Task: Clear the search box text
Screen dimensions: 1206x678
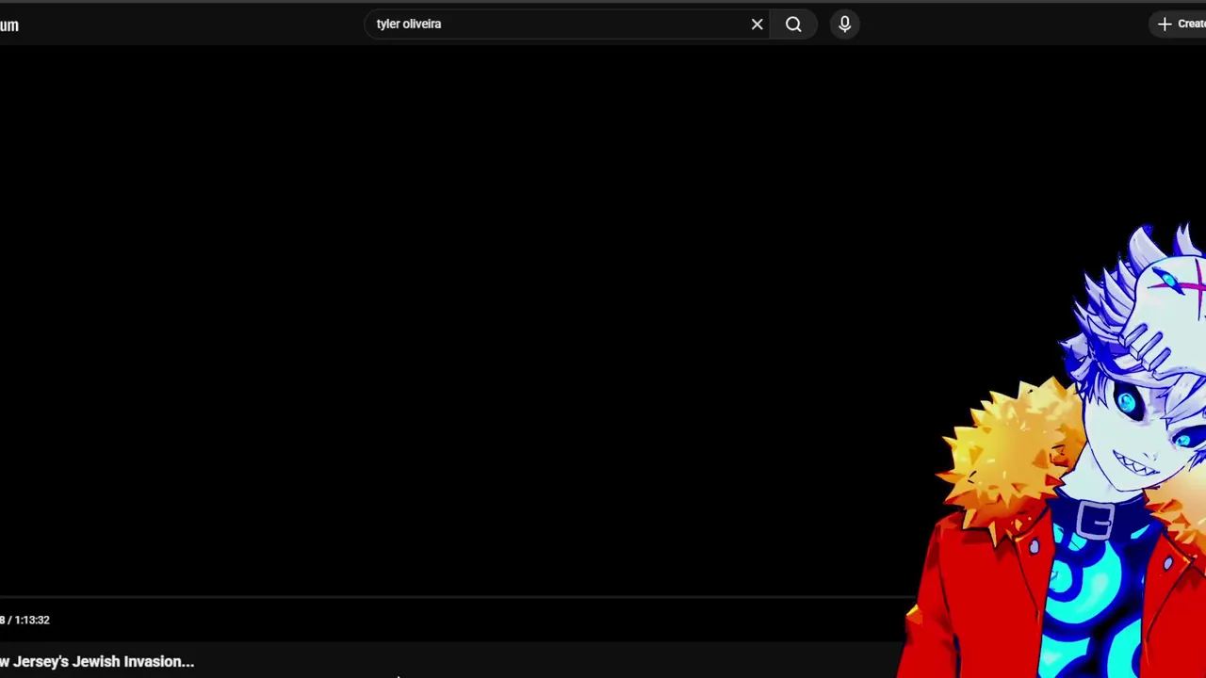Action: click(757, 24)
